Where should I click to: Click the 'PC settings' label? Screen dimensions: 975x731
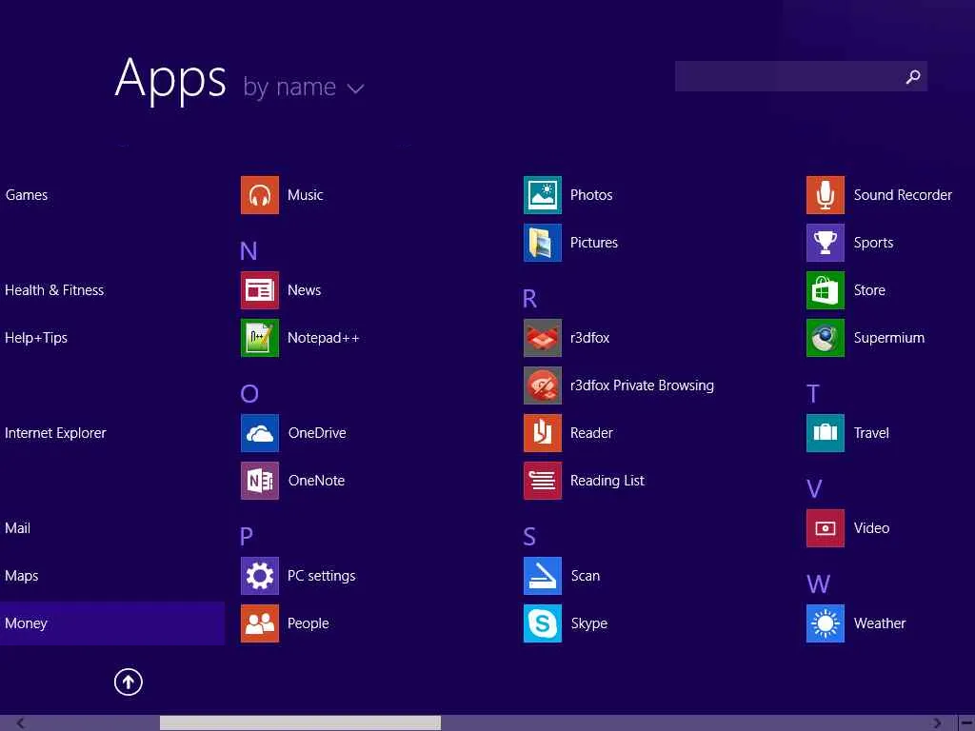(322, 576)
